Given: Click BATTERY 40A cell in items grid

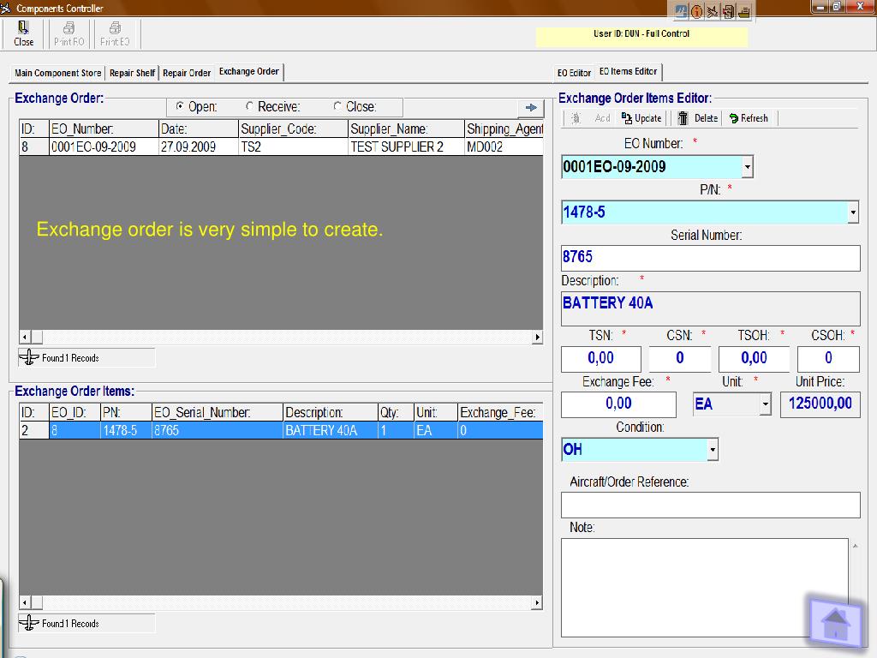Looking at the screenshot, I should click(331, 430).
